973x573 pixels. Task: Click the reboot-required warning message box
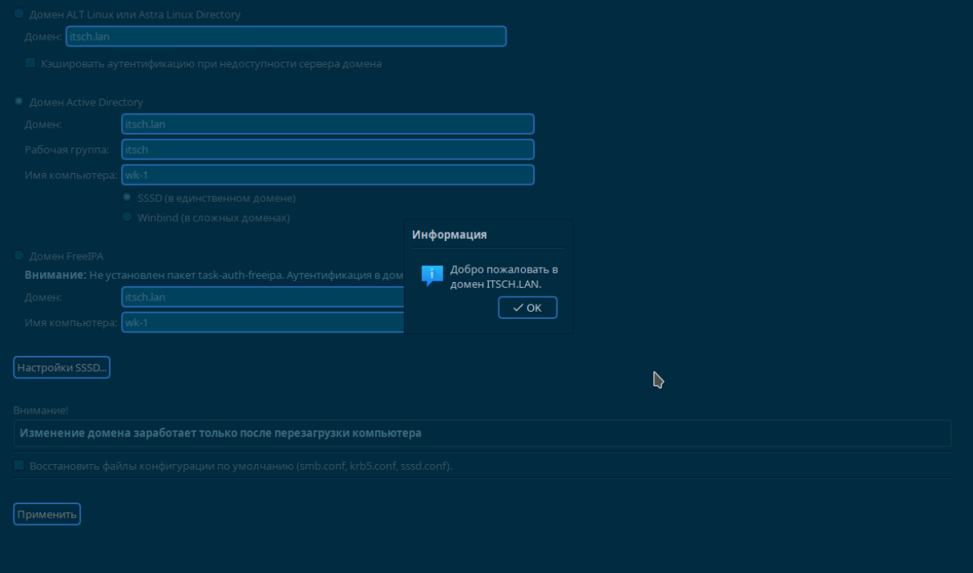click(x=482, y=433)
